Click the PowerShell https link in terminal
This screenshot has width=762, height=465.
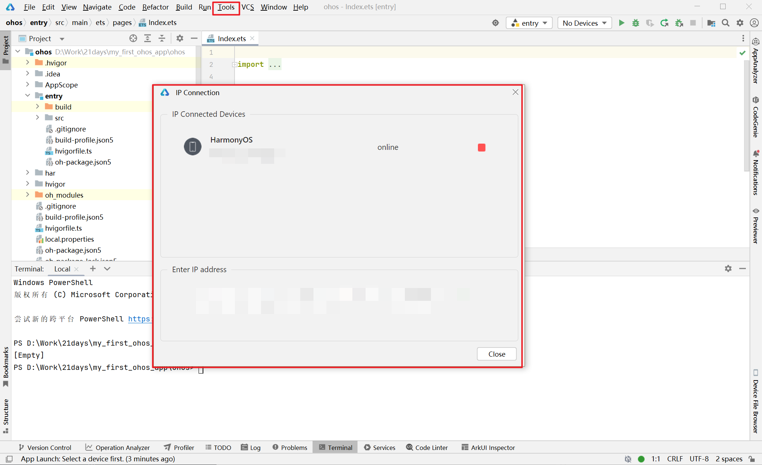(139, 319)
